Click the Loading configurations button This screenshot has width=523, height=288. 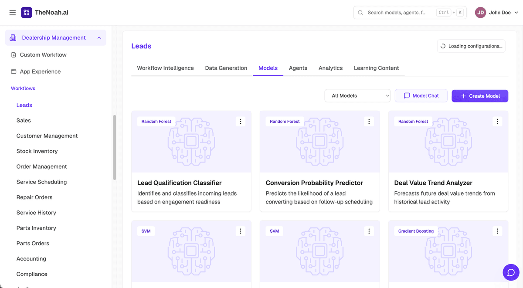click(471, 46)
